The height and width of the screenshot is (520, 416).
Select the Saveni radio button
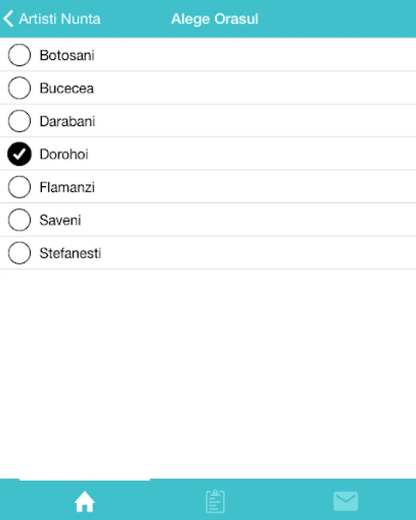20,220
